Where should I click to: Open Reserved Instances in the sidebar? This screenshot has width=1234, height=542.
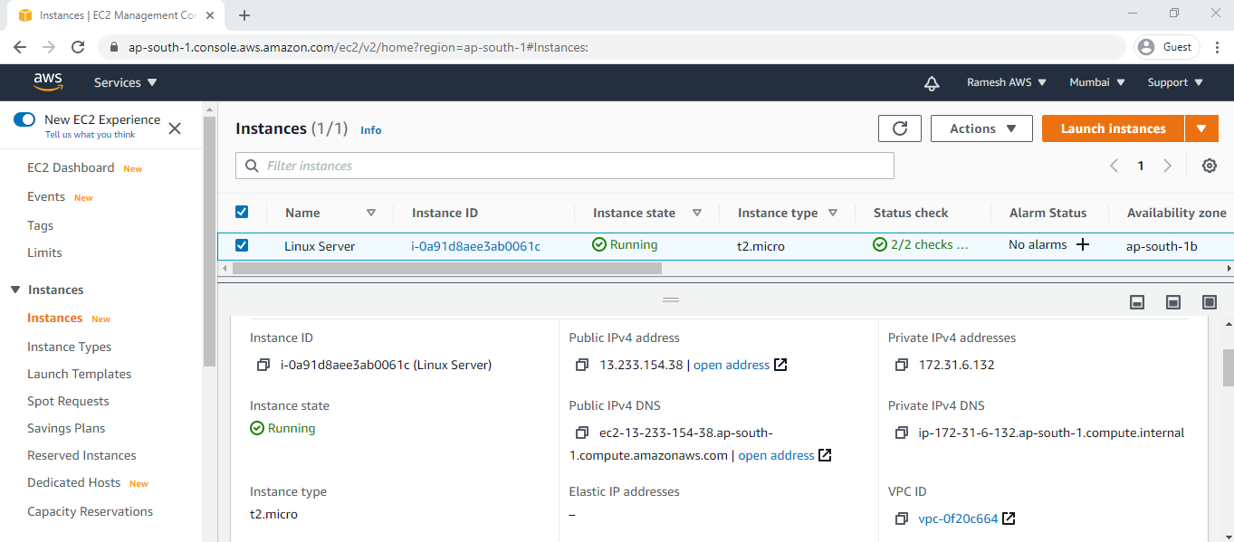point(81,455)
